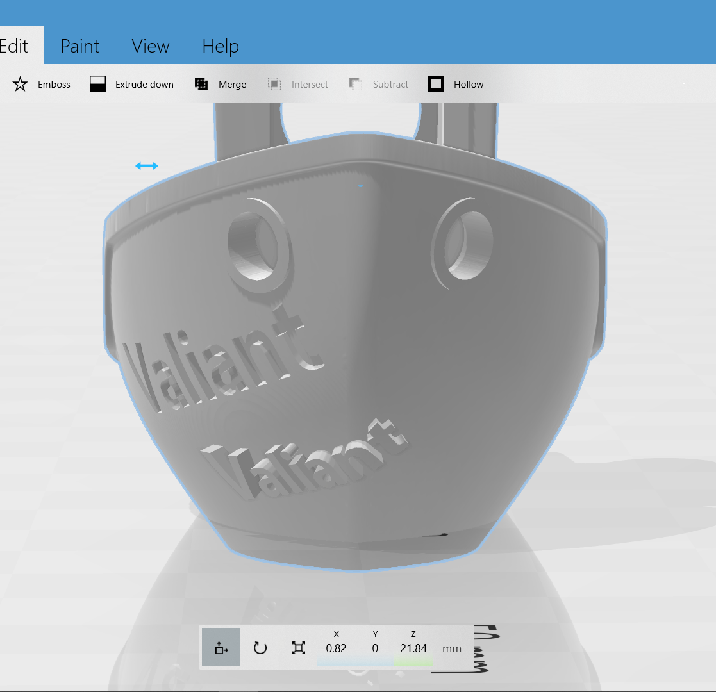Toggle the measurement unit by clicking mm

pyautogui.click(x=451, y=648)
